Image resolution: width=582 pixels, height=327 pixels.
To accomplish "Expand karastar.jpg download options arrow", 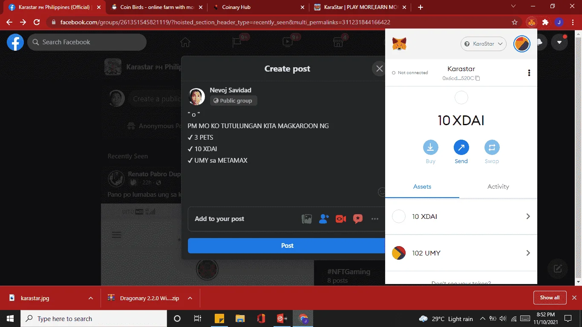I will coord(91,298).
